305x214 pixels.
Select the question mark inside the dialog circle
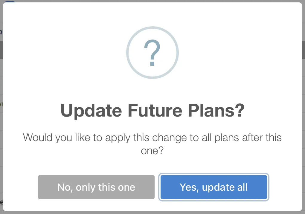pyautogui.click(x=152, y=53)
